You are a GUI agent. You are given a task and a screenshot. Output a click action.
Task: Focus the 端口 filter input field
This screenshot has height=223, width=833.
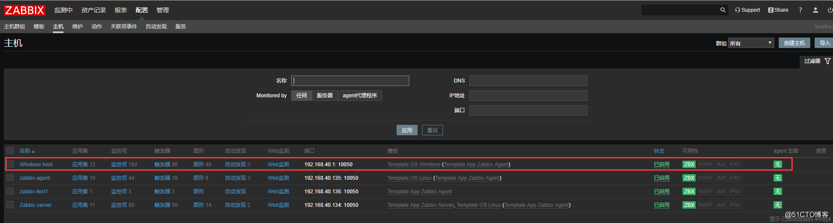click(528, 110)
